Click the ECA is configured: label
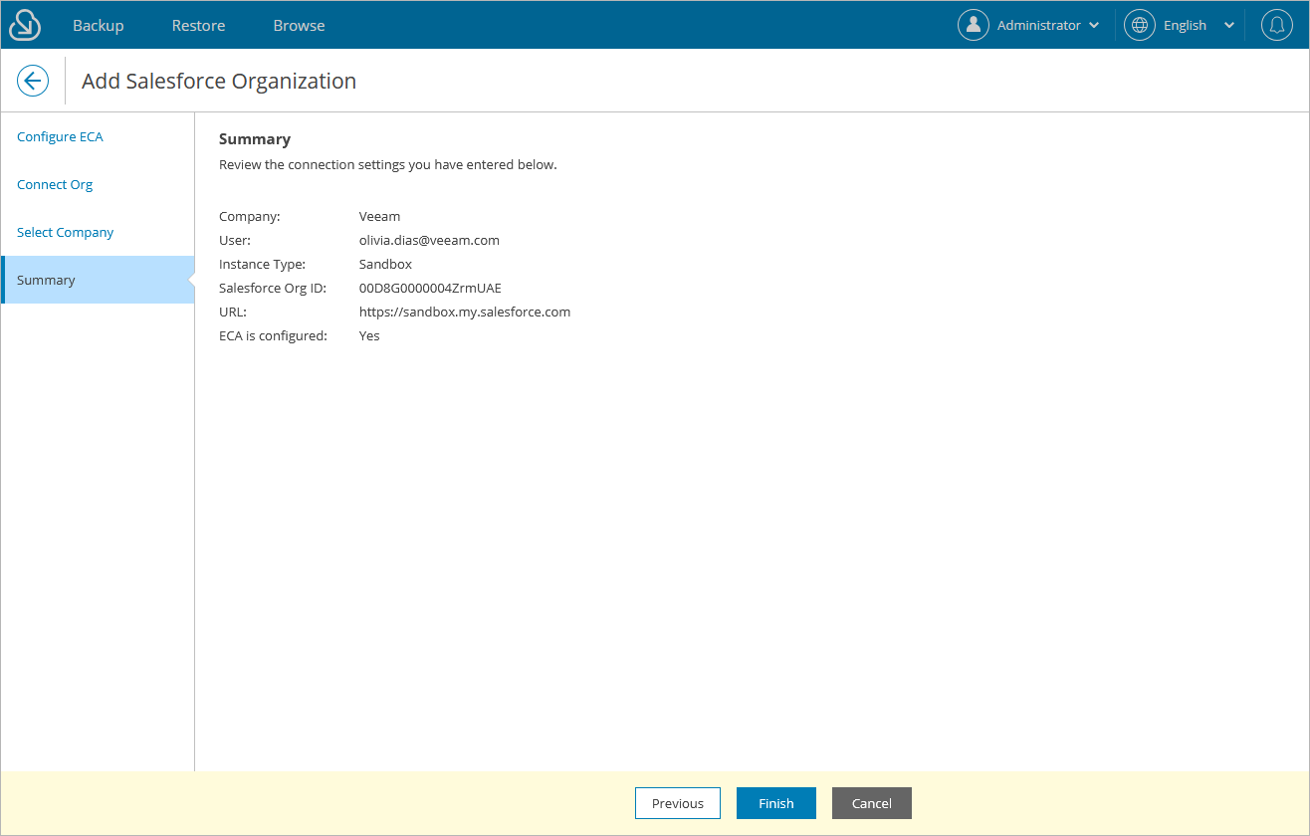Image resolution: width=1310 pixels, height=836 pixels. pos(273,335)
